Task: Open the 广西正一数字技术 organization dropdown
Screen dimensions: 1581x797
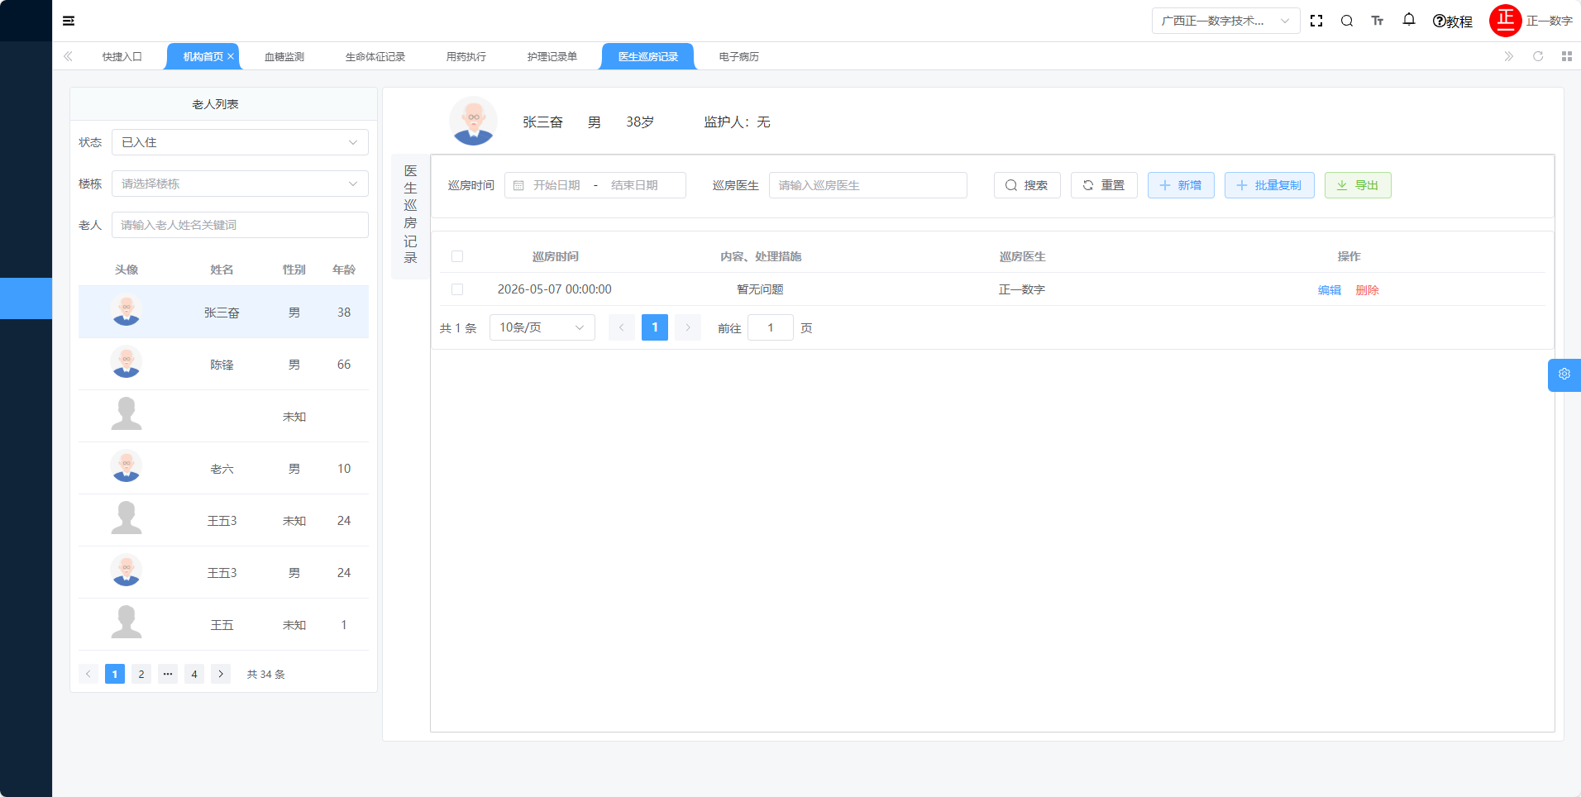Action: 1225,21
